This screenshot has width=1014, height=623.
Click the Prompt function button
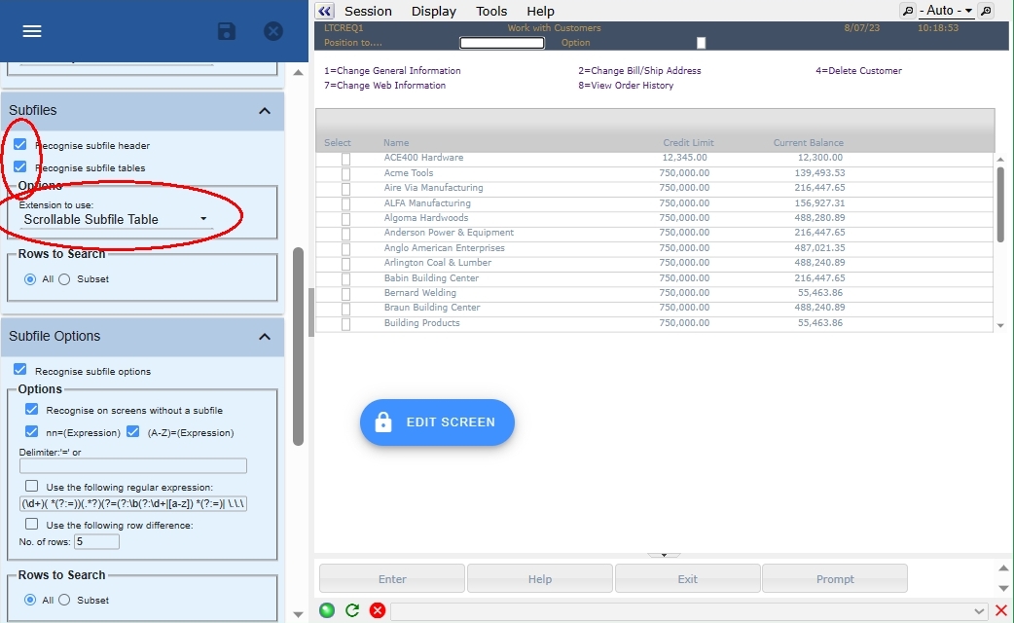(x=835, y=579)
